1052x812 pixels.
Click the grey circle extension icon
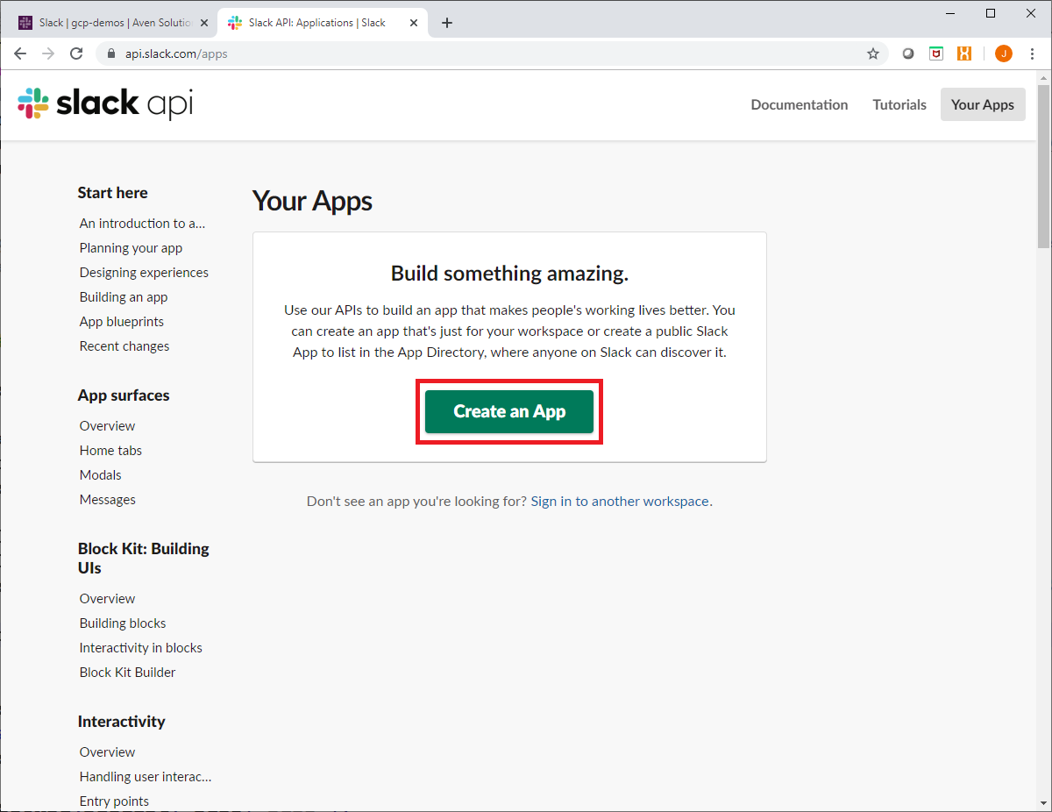click(908, 53)
